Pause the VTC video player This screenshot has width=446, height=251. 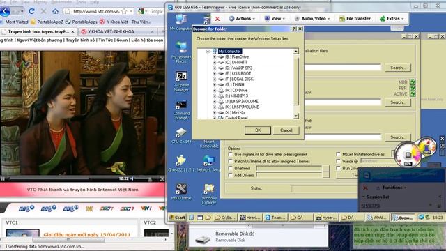coord(3,178)
